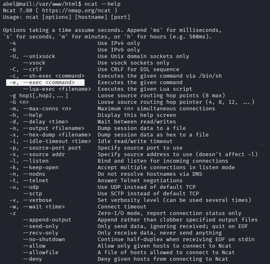Click the --lua-exec <filename> option
Screen dimensions: 270x264
pyautogui.click(x=56, y=89)
